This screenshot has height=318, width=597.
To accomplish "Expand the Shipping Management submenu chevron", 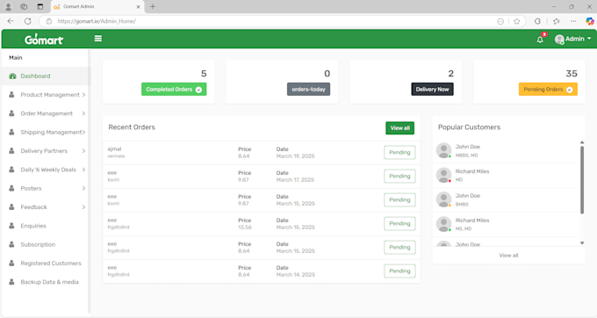I will [83, 132].
